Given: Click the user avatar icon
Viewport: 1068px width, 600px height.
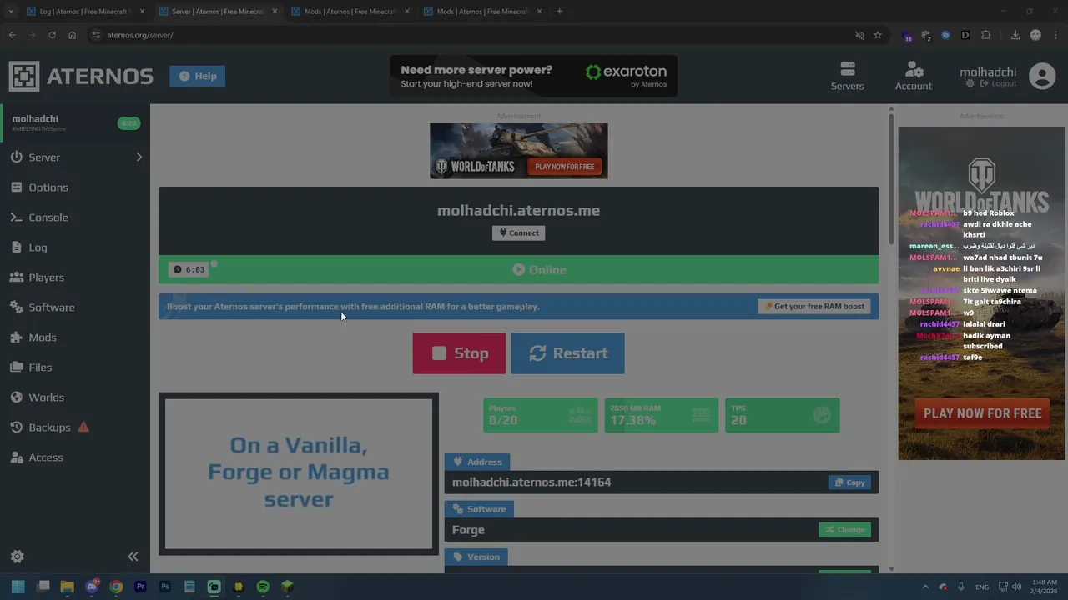Looking at the screenshot, I should (x=1042, y=77).
